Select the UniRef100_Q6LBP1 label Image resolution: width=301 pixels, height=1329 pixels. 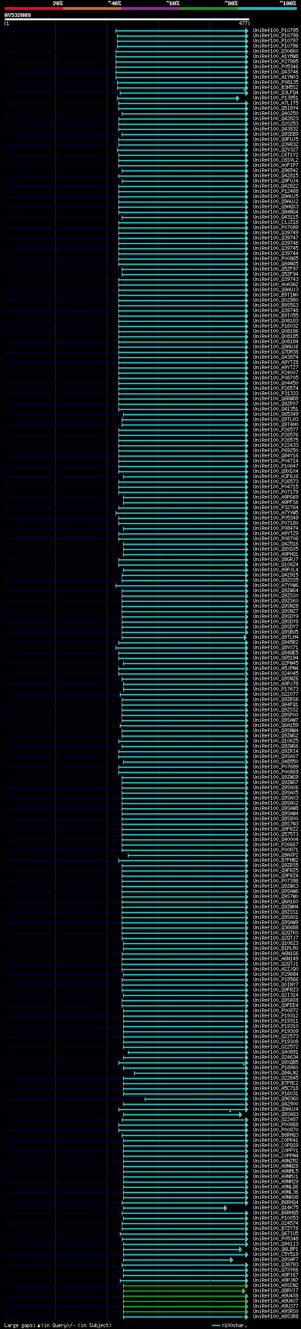(x=275, y=1249)
